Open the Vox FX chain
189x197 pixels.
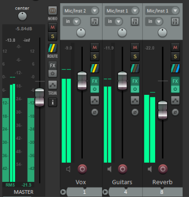click(95, 81)
